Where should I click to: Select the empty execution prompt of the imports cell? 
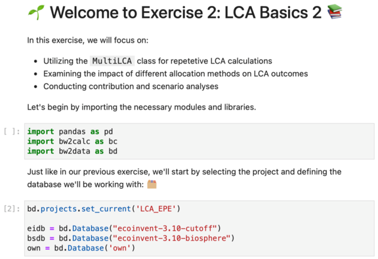coord(12,132)
